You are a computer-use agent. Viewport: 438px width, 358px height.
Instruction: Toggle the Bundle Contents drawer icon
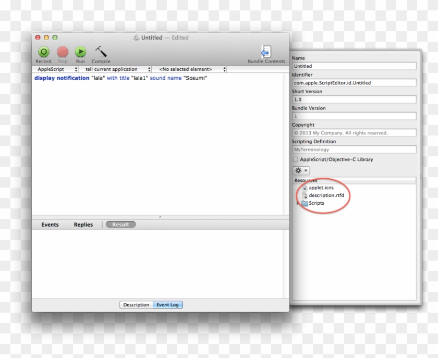[x=266, y=52]
